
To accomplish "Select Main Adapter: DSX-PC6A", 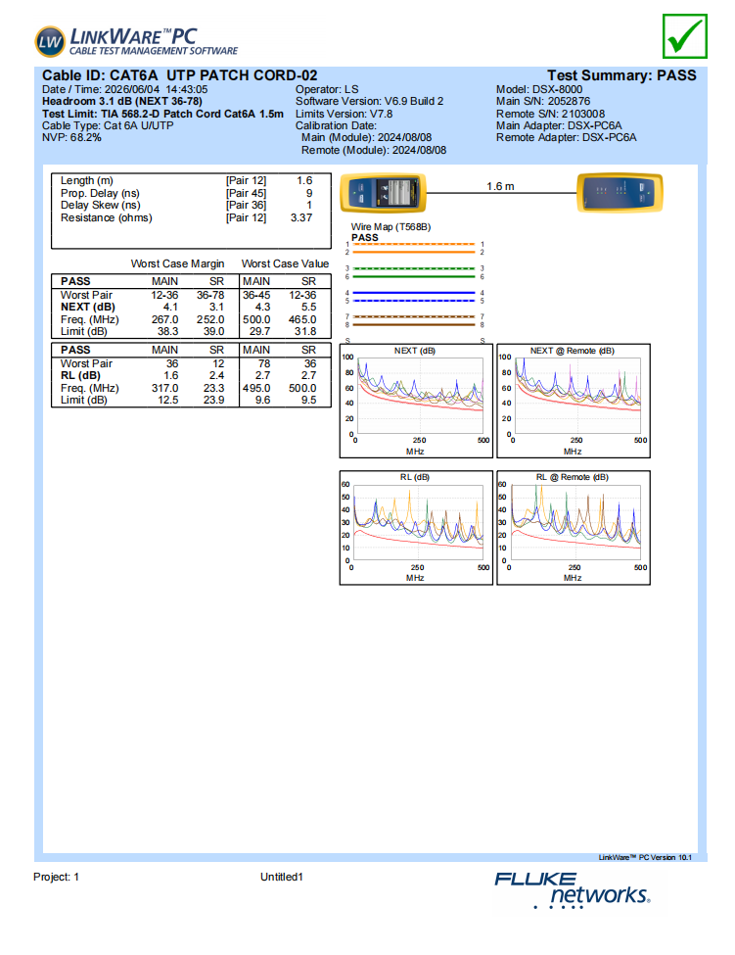I will click(x=559, y=126).
